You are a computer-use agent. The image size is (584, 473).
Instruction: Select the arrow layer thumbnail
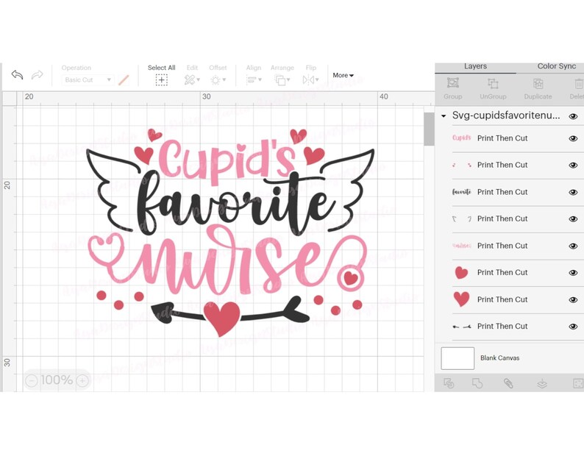tap(462, 327)
